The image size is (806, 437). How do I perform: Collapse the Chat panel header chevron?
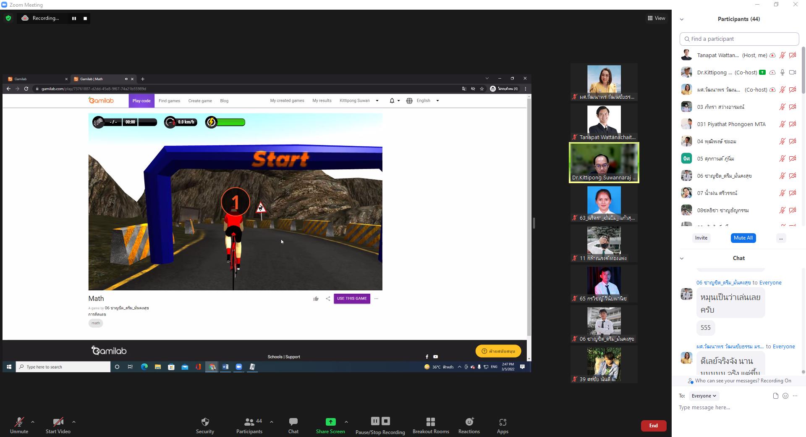(x=682, y=258)
